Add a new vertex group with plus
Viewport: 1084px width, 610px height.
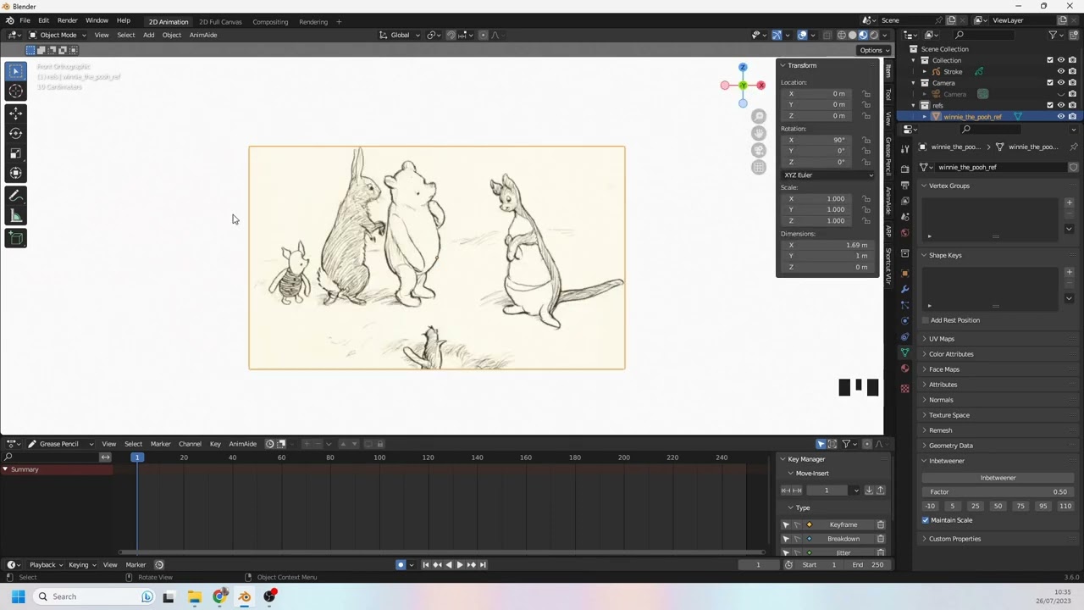[x=1069, y=202]
